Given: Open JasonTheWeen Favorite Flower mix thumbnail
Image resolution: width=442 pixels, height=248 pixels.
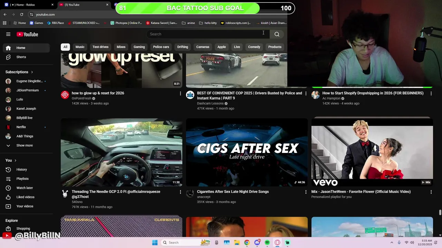Looking at the screenshot, I should (x=372, y=152).
